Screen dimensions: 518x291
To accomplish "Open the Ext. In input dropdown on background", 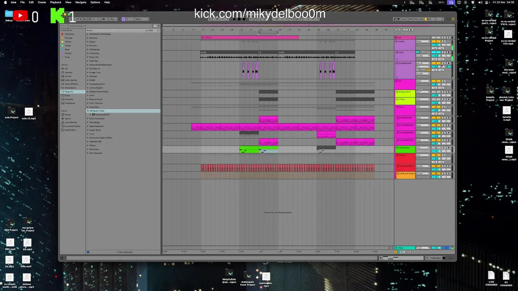I will (423, 63).
